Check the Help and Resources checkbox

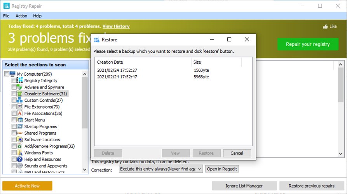click(14, 159)
